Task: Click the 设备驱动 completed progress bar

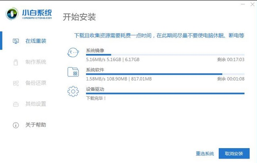Action: click(x=165, y=93)
